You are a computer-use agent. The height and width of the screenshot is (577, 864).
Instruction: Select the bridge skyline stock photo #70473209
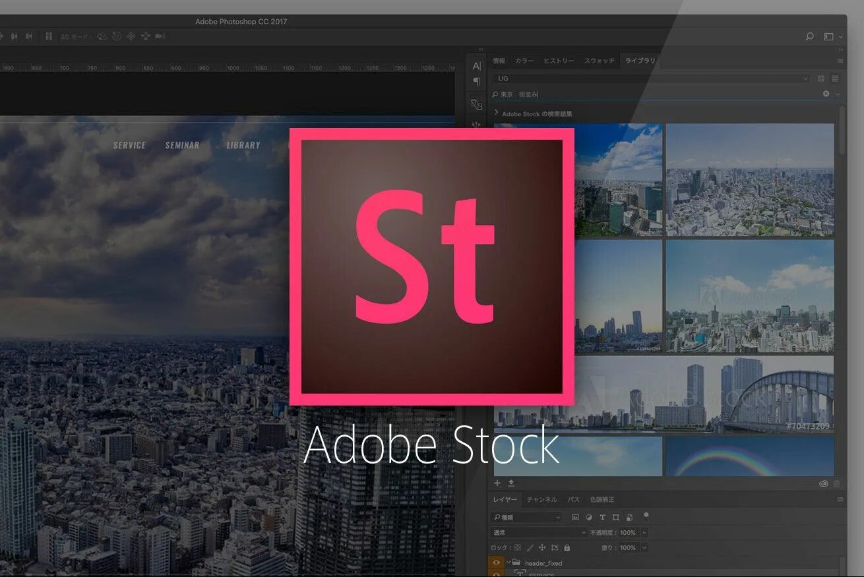(664, 394)
